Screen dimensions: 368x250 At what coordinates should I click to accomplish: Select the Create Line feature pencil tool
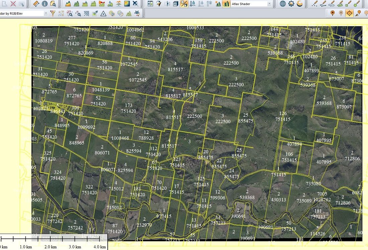[323, 4]
